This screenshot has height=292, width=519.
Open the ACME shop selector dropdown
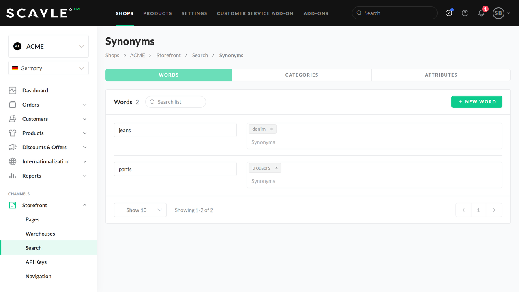48,46
